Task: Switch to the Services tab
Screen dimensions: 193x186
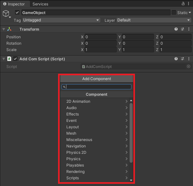Action: coord(40,4)
